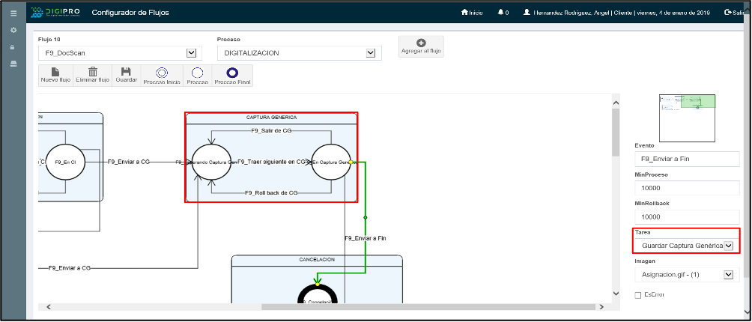Click the Agregar al flujo button
The height and width of the screenshot is (322, 752).
pos(420,47)
